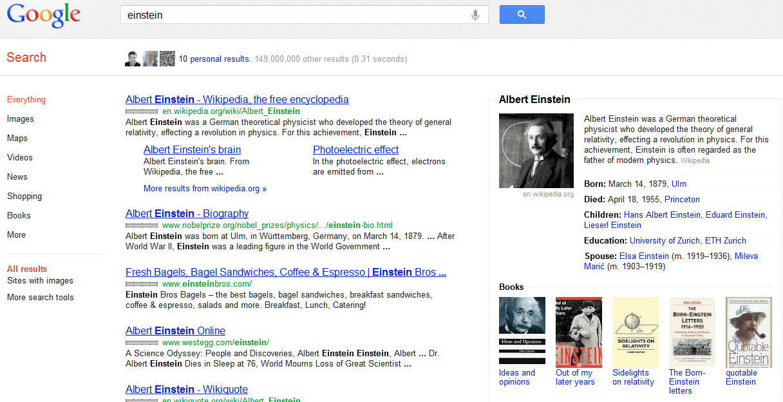This screenshot has height=402, width=783.
Task: Click the www.einsteinbros.com green URL
Action: [207, 284]
